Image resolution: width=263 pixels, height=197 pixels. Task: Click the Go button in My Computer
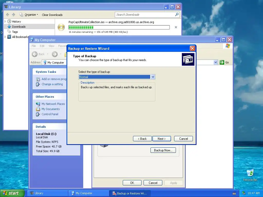pyautogui.click(x=224, y=62)
